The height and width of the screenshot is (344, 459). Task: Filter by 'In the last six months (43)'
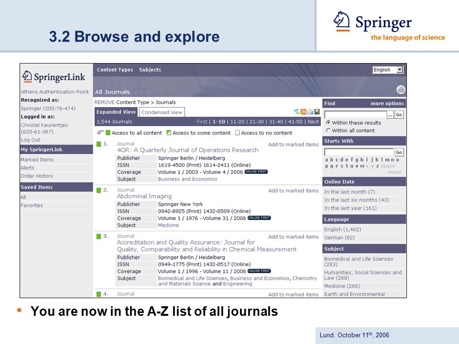[357, 200]
